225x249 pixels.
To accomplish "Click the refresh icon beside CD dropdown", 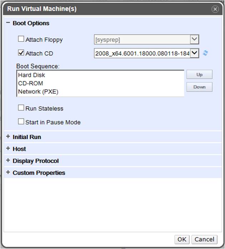I will click(205, 53).
